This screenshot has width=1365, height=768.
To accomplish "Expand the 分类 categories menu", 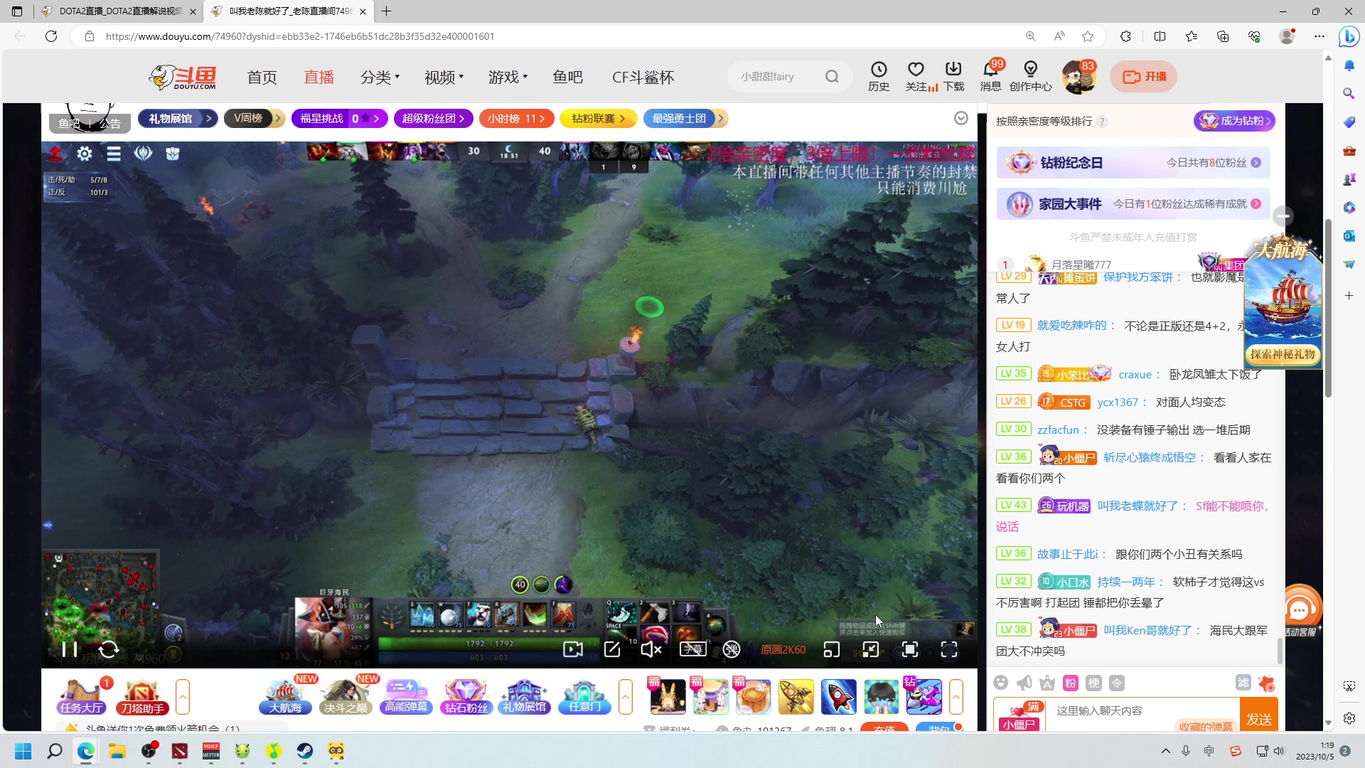I will [x=380, y=77].
